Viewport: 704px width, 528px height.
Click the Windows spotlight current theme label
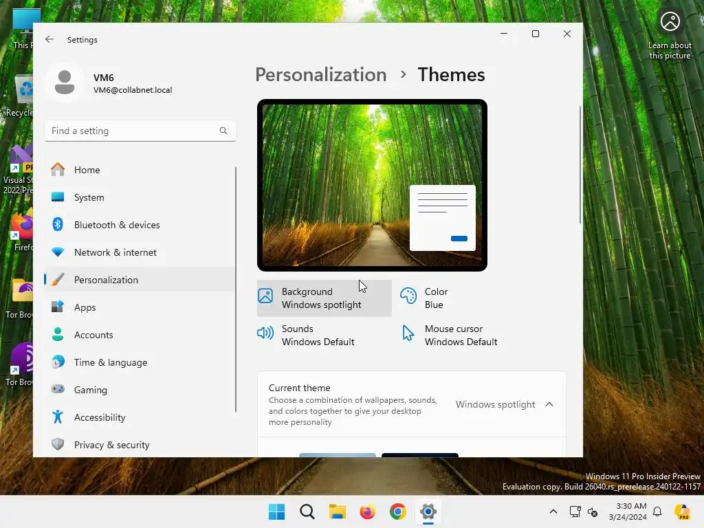click(x=495, y=404)
